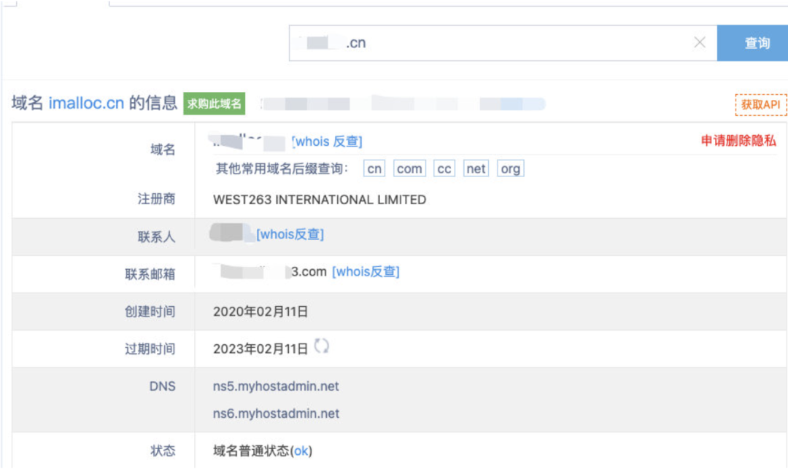This screenshot has width=788, height=471.
Task: Open whois 反查 link in 域名 row
Action: pos(327,141)
